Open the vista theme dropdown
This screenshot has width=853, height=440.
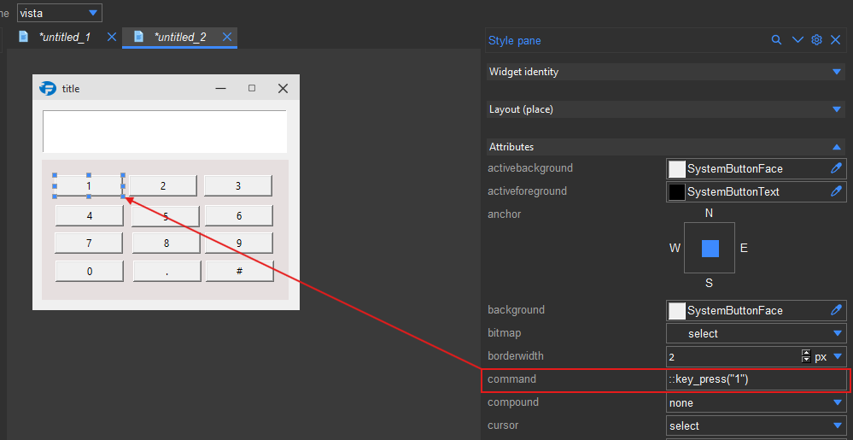click(59, 13)
